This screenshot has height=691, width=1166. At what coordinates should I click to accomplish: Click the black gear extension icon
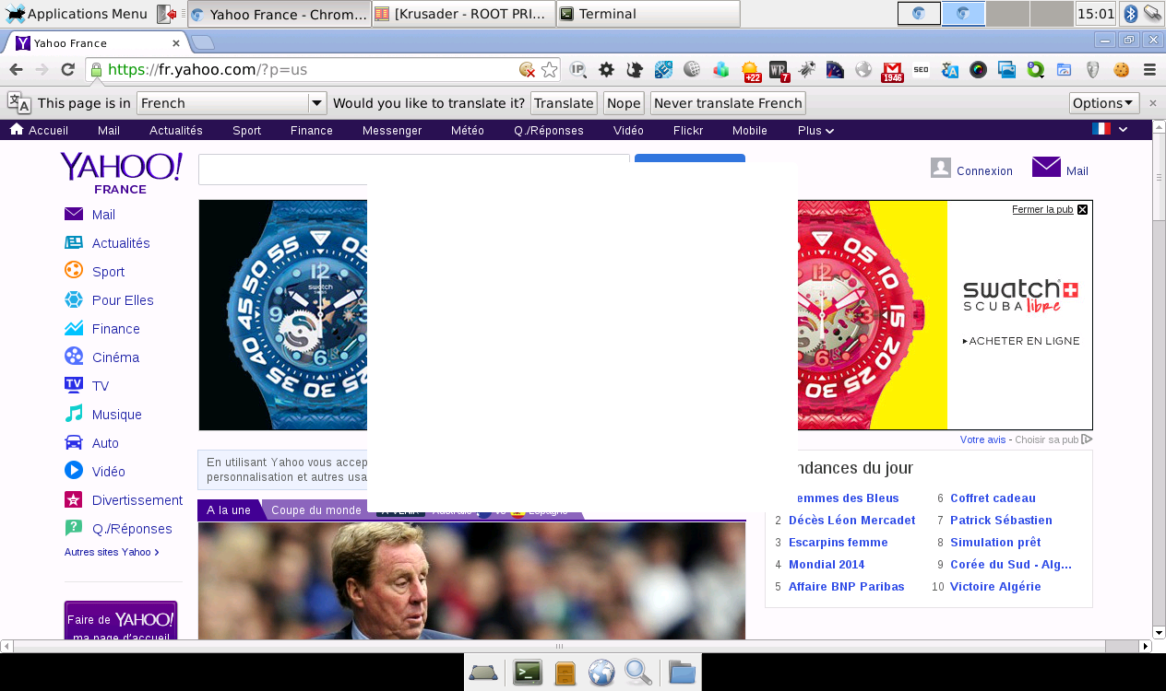pos(606,69)
